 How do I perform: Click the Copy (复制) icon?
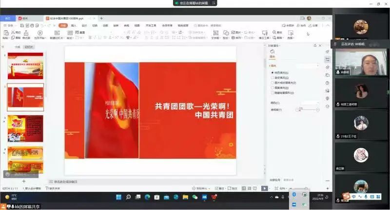pos(13,38)
